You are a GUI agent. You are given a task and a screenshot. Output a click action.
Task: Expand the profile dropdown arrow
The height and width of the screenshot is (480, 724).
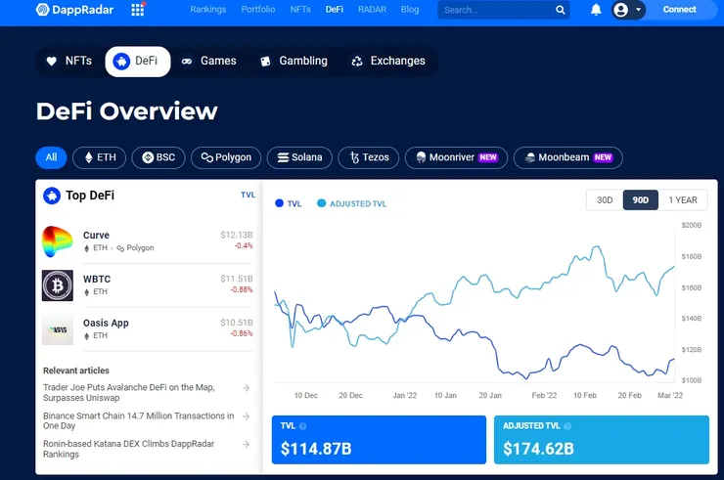[x=639, y=10]
